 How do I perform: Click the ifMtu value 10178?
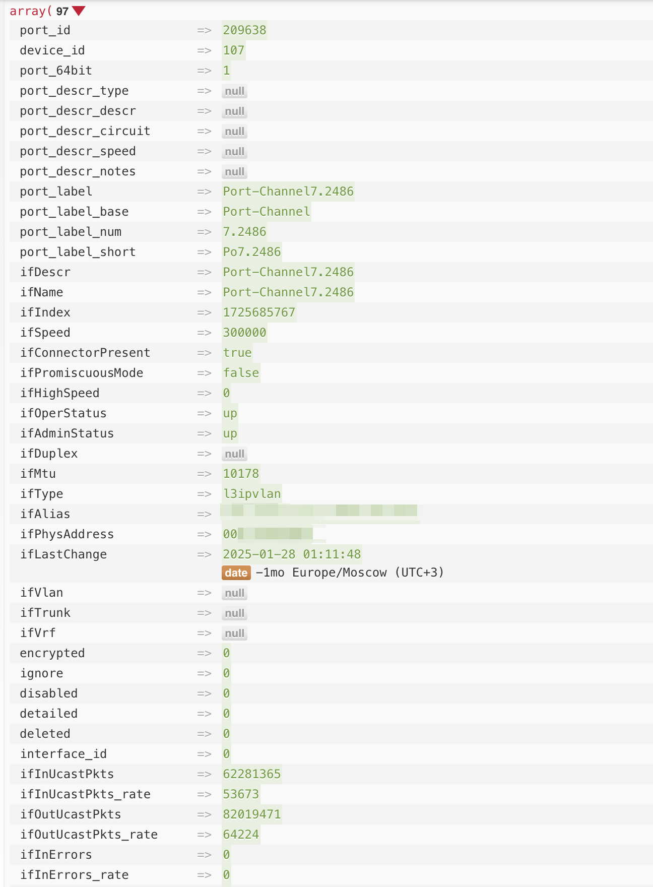pyautogui.click(x=241, y=474)
